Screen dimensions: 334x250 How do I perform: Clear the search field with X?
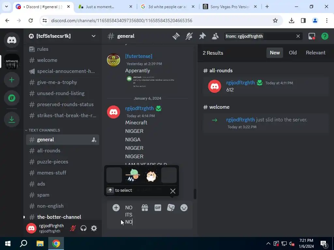pos(298,36)
